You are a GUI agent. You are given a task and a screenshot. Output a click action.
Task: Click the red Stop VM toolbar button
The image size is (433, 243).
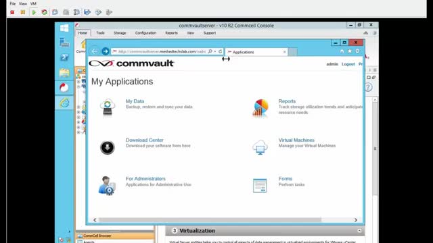[x=12, y=12]
